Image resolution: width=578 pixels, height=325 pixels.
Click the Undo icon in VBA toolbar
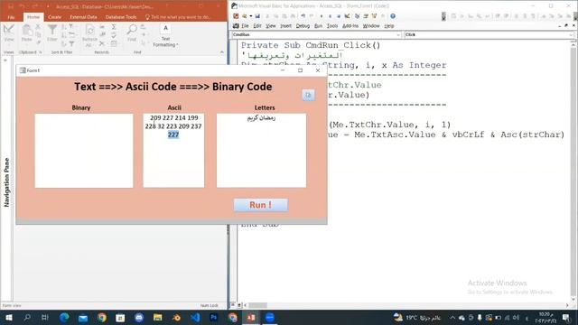coord(303,16)
